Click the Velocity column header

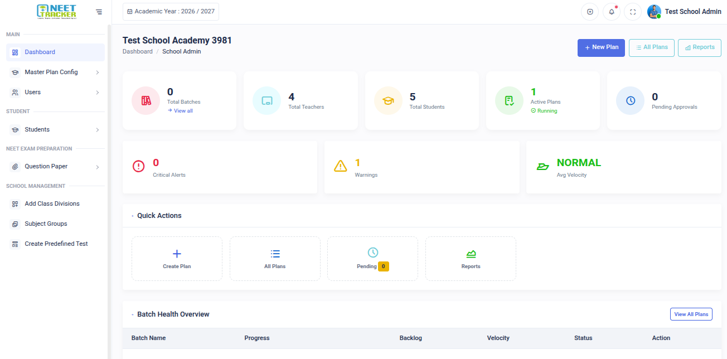point(498,338)
